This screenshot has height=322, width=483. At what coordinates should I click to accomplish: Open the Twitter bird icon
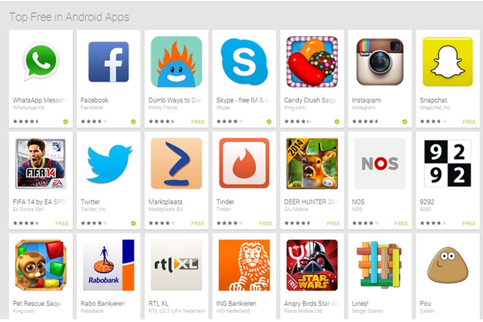pyautogui.click(x=109, y=164)
